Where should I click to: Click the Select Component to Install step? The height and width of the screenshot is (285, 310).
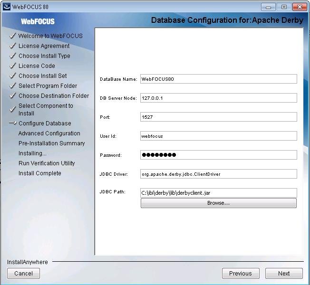(46, 109)
